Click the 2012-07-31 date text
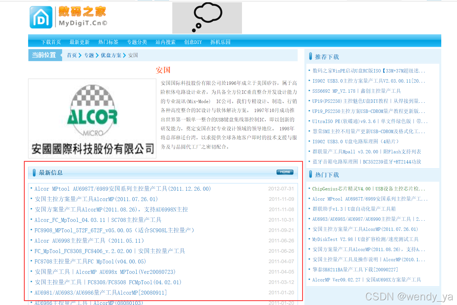The image size is (457, 305). (281, 189)
